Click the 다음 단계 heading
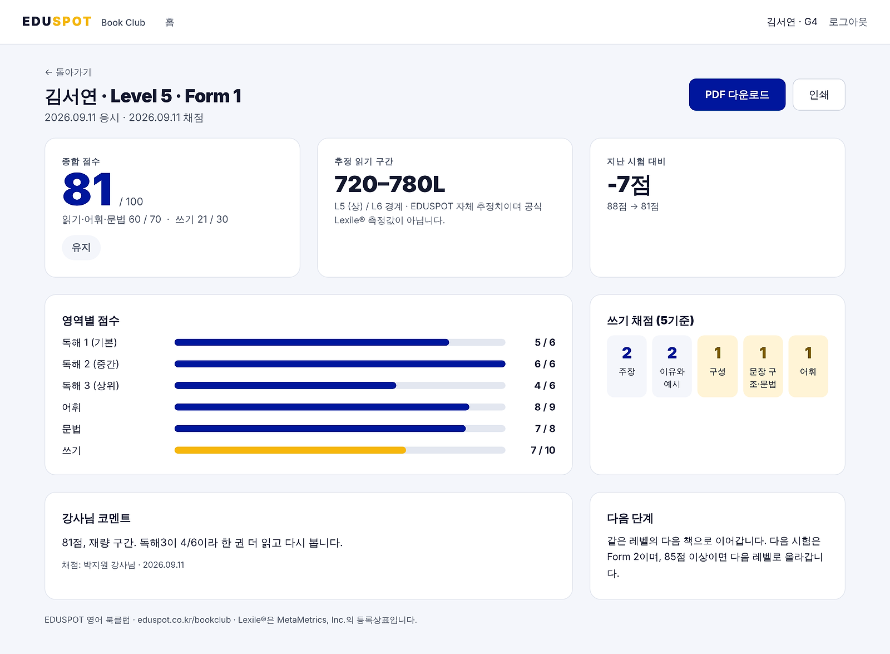 click(630, 518)
